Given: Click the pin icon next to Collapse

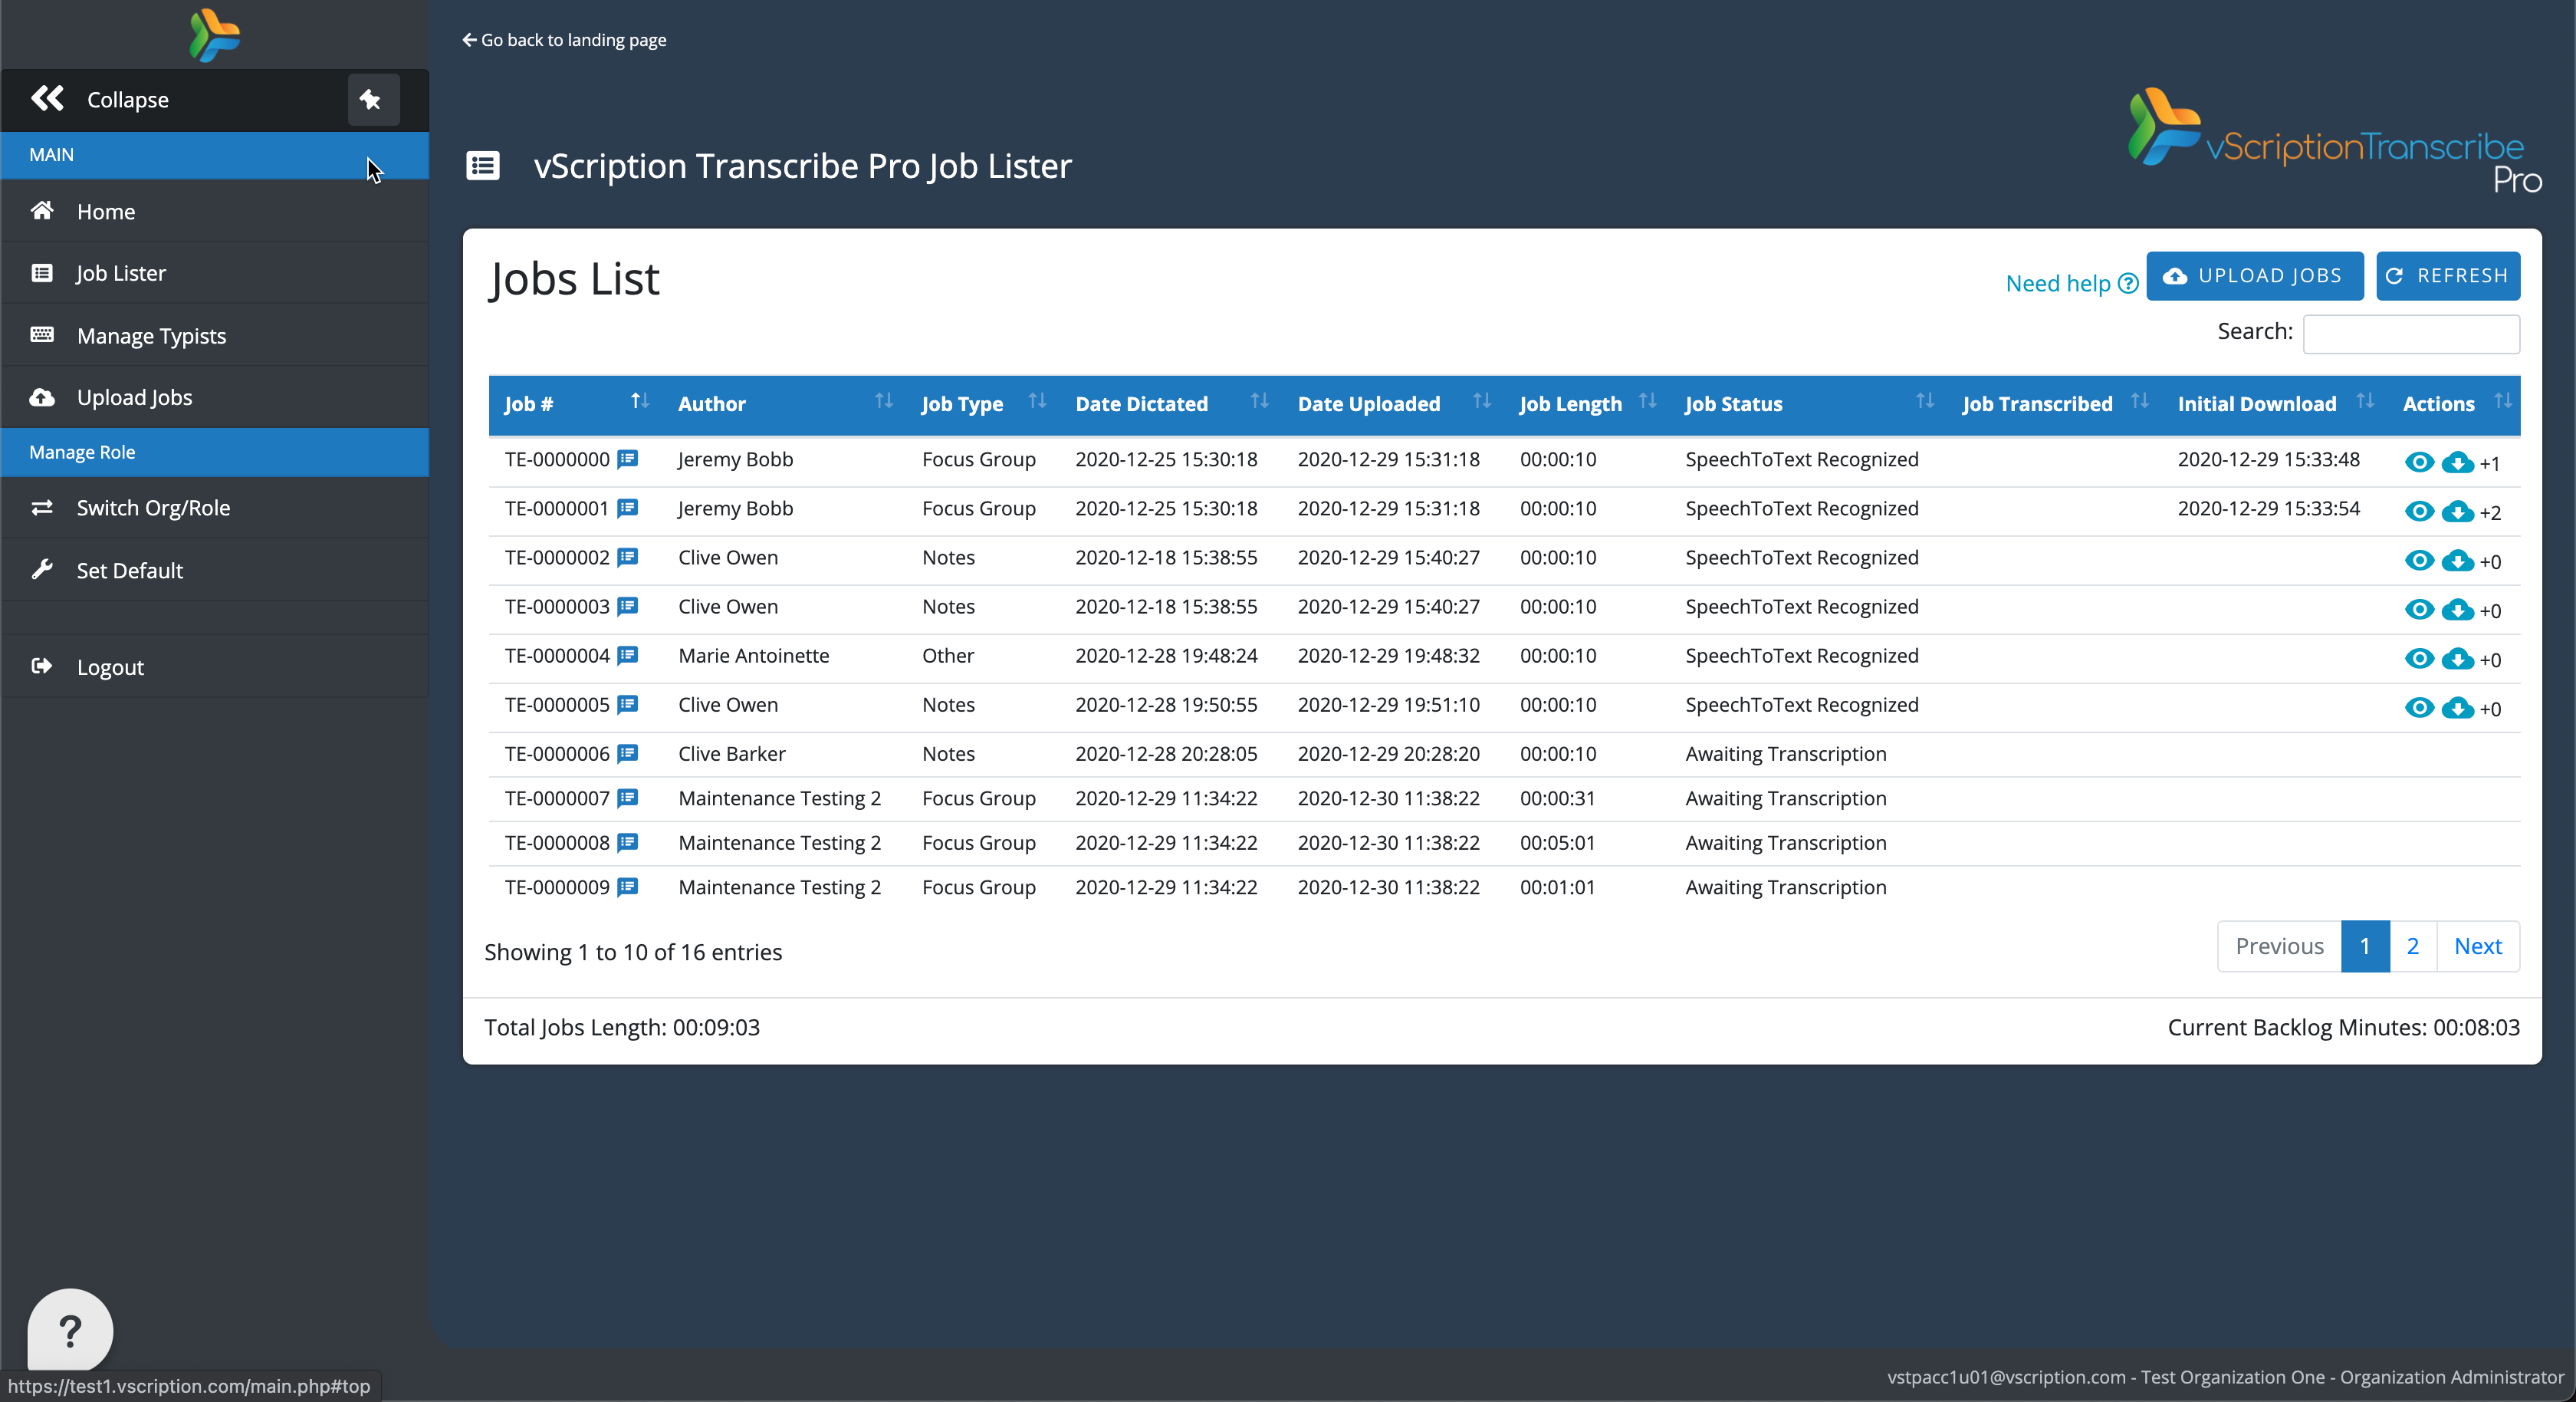Looking at the screenshot, I should click(372, 99).
